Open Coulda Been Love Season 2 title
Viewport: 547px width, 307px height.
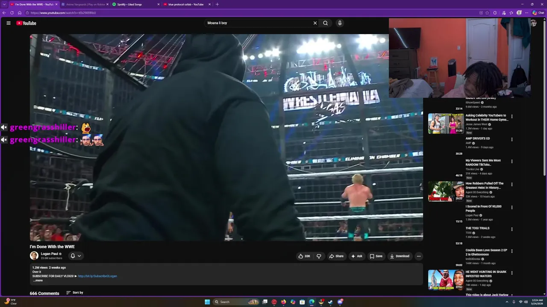[486, 252]
